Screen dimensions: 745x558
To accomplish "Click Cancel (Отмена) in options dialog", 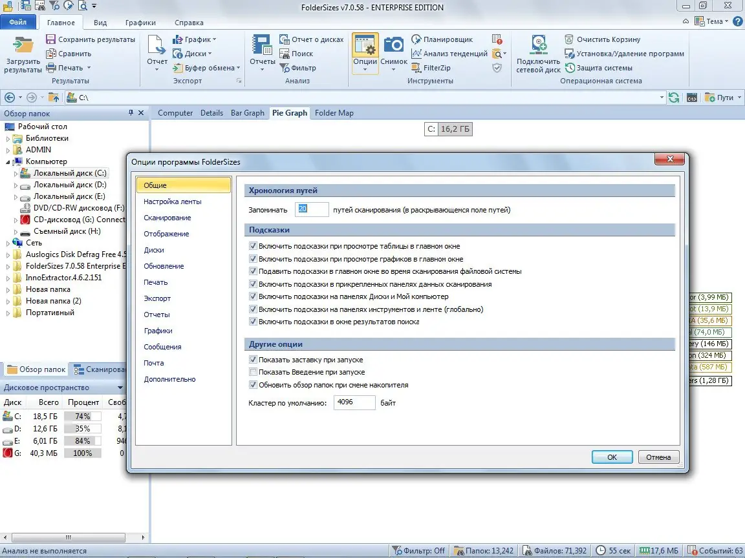I will pos(658,457).
